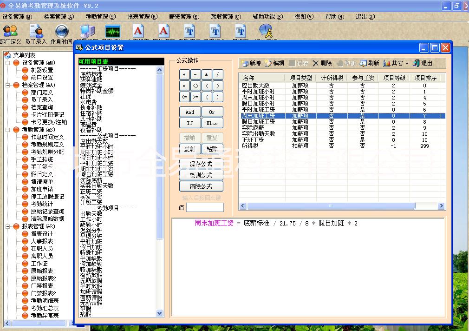Collapse the 设备管理 tree node

click(x=8, y=63)
